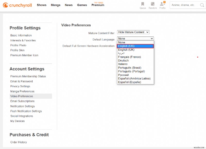Click the search magnifier icon
Image resolution: width=206 pixels, height=149 pixels.
[202, 5]
